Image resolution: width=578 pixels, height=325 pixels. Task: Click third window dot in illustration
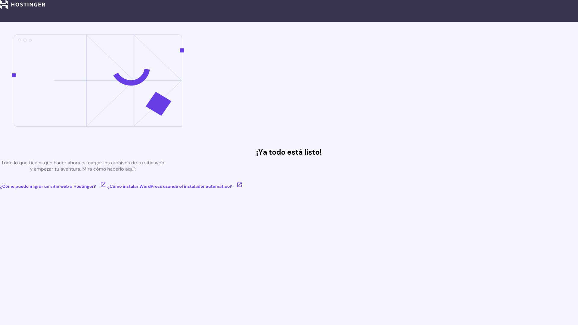click(x=30, y=40)
